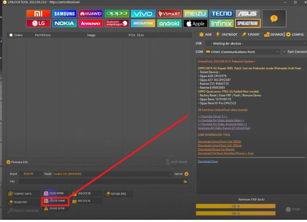
Task: Switch to the Spreadtrum brand tab
Action: 247,23
